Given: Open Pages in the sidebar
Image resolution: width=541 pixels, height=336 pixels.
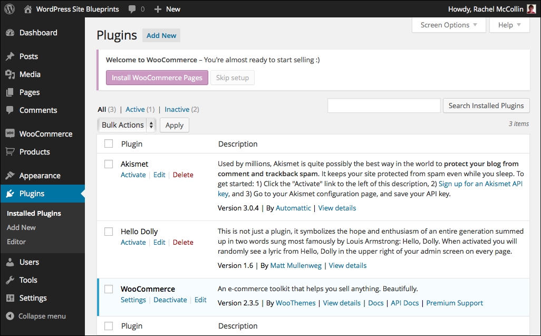Looking at the screenshot, I should click(30, 92).
